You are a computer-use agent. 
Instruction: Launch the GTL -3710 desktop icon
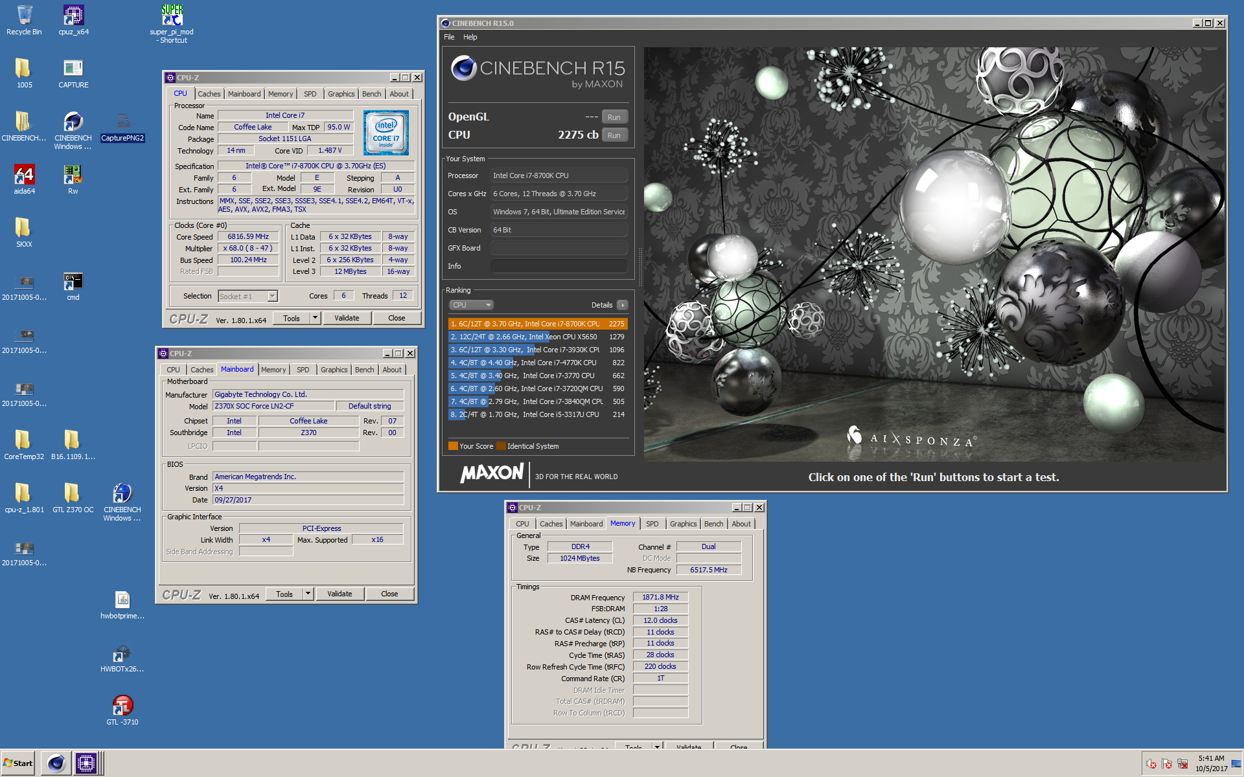pyautogui.click(x=122, y=710)
